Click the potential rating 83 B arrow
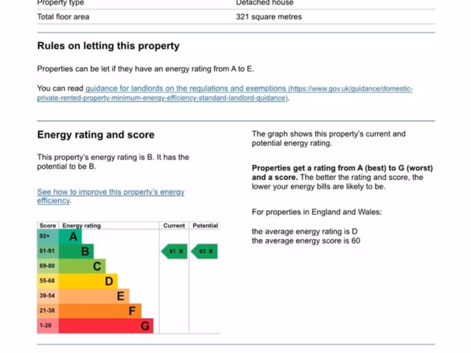Screen dimensions: 471x353 (205, 251)
